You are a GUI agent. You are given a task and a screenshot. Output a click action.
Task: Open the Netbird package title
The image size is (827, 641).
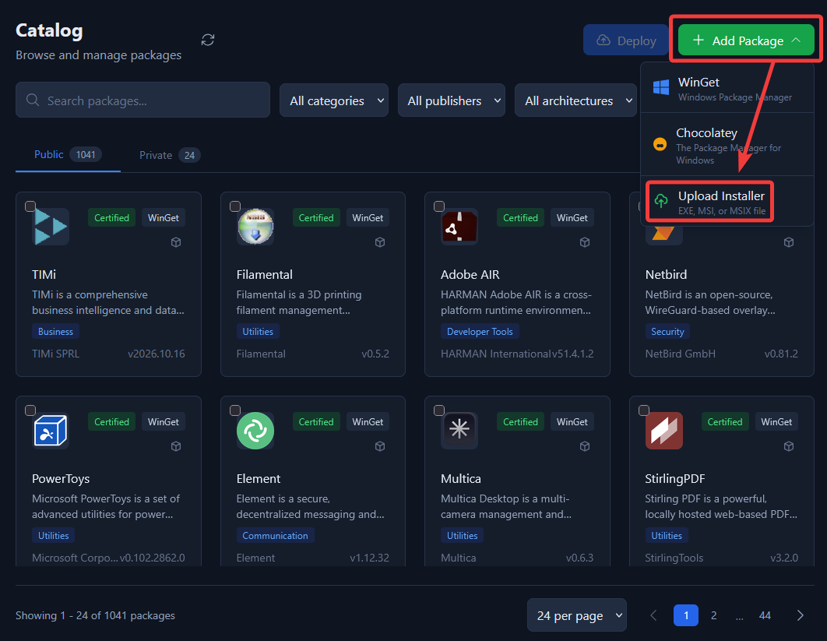666,274
